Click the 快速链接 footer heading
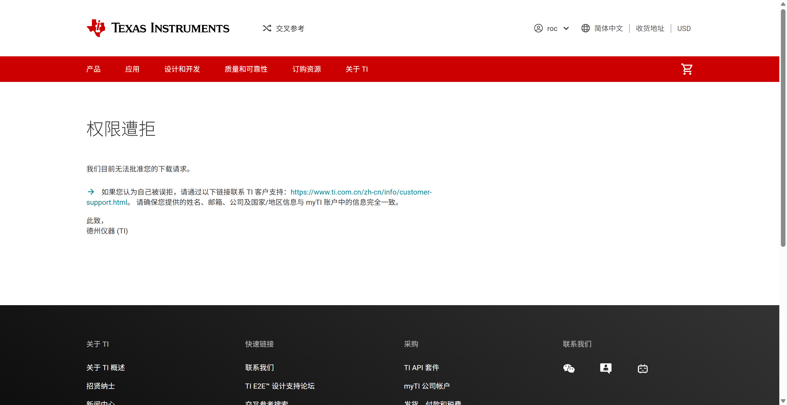 pyautogui.click(x=259, y=344)
